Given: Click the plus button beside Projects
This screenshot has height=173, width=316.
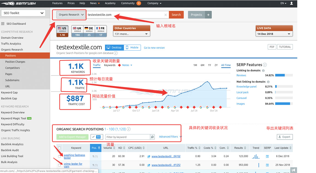Looking at the screenshot, I should click(208, 15).
